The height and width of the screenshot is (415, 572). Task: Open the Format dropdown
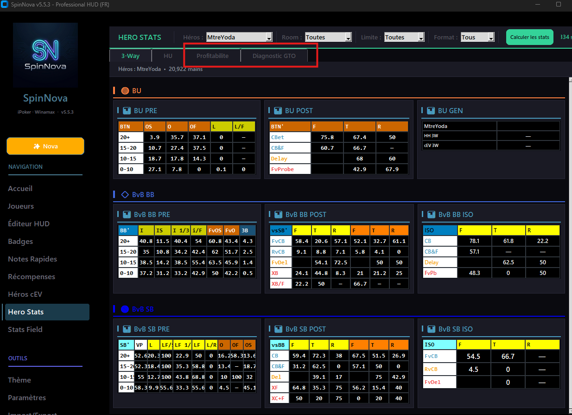pyautogui.click(x=477, y=37)
